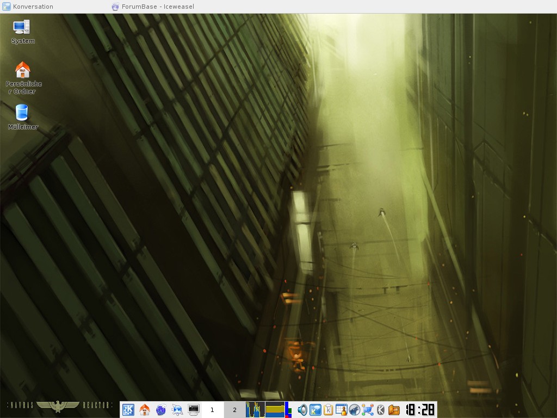Launch the Kopete messenger panel icon
The width and height of the screenshot is (557, 418).
(177, 409)
